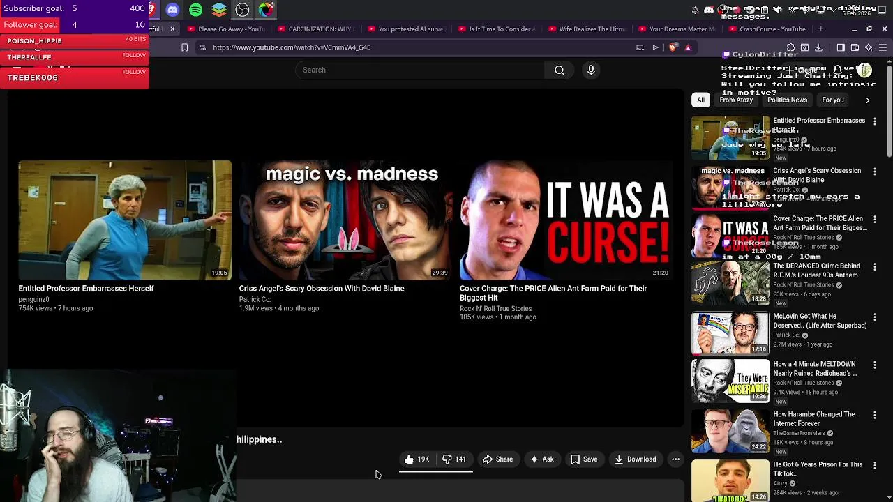
Task: Open options for Criss Angel sidebar video
Action: tap(875, 172)
